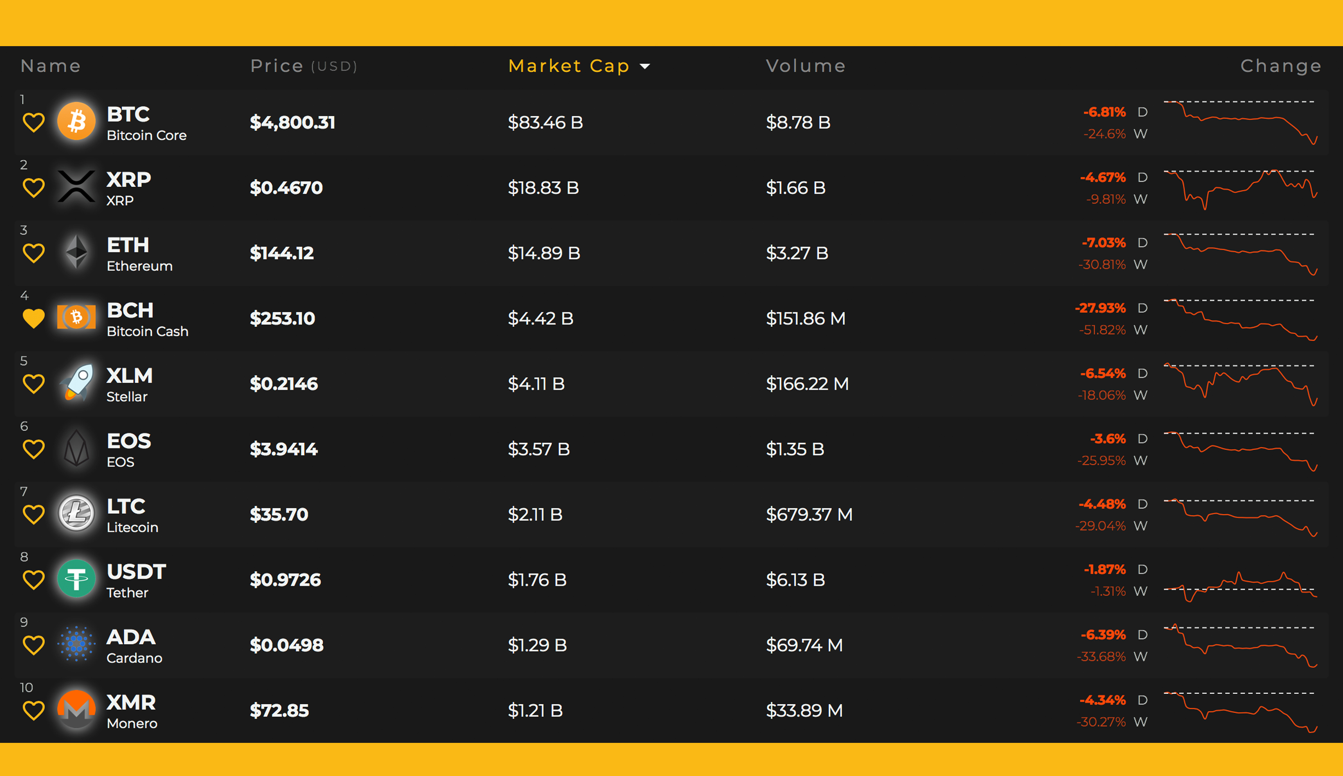Sort by the Change column header
Screen dimensions: 1343x776
pos(1280,66)
